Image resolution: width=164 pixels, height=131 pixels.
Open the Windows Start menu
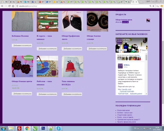tap(3, 128)
